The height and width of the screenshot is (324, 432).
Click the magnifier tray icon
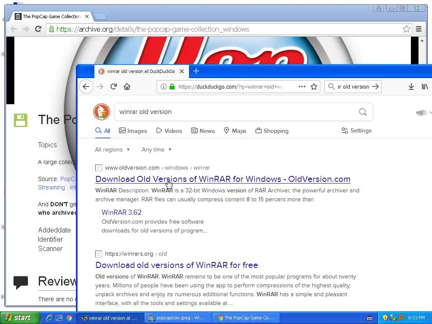click(x=401, y=318)
